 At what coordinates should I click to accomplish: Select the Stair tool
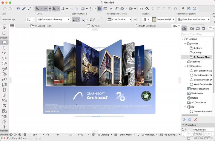(4, 74)
